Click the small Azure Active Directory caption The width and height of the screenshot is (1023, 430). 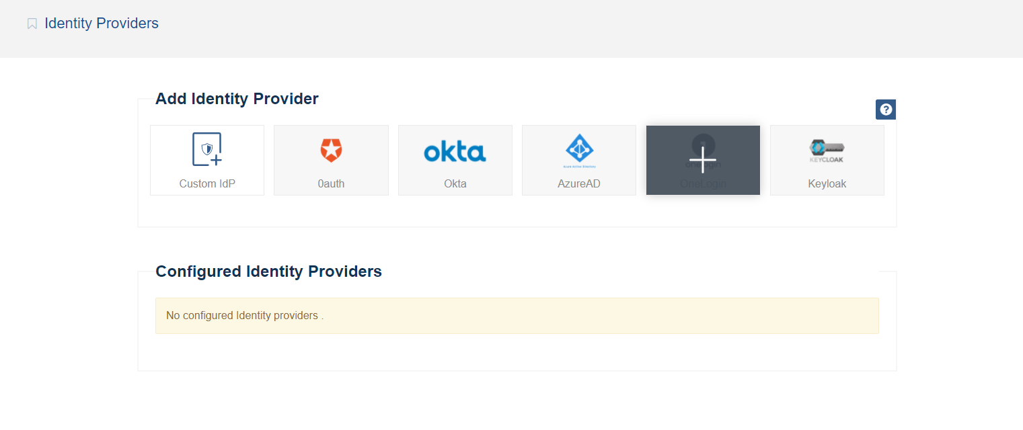(579, 165)
